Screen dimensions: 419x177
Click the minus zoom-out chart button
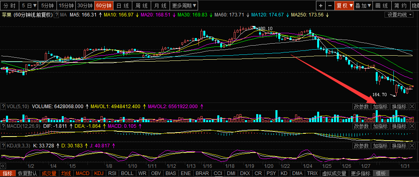(x=330, y=6)
